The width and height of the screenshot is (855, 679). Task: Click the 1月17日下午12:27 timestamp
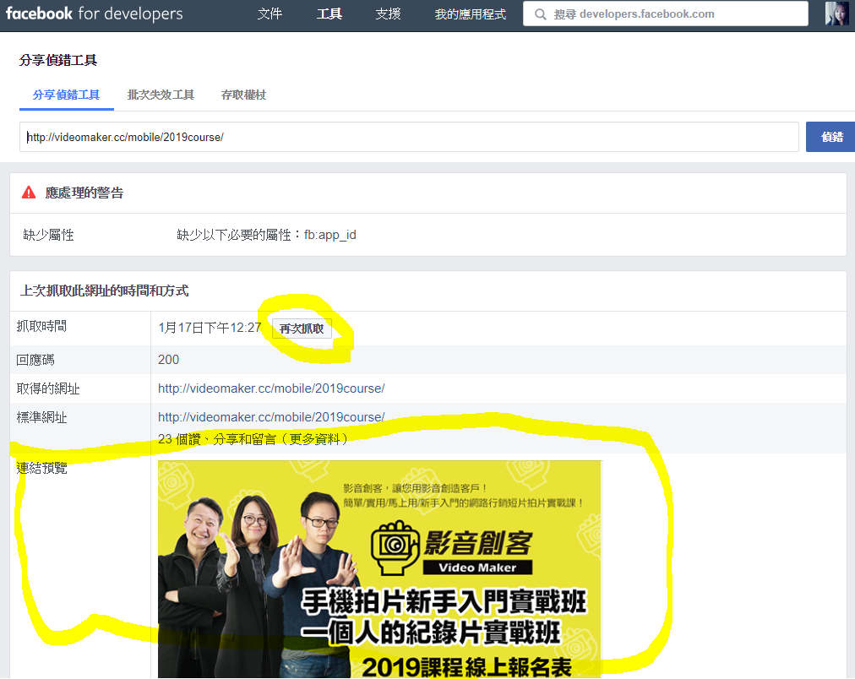(210, 328)
